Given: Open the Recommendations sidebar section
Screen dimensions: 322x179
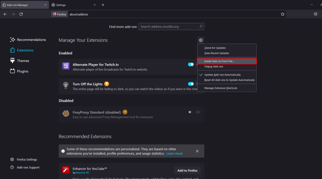Looking at the screenshot, I should [28, 40].
